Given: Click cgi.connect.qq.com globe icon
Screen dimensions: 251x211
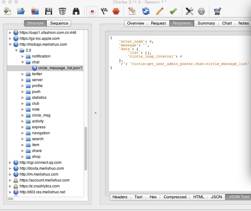Looking at the screenshot, I should click(16, 163).
